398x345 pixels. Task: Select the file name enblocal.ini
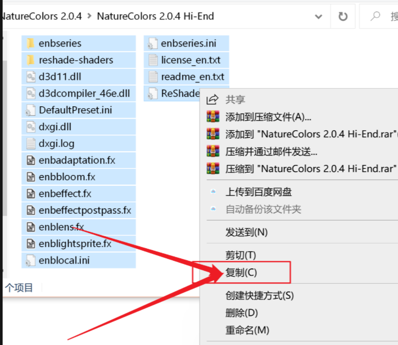[64, 260]
